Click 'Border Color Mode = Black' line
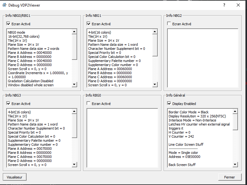The height and width of the screenshot is (185, 247). [x=189, y=112]
